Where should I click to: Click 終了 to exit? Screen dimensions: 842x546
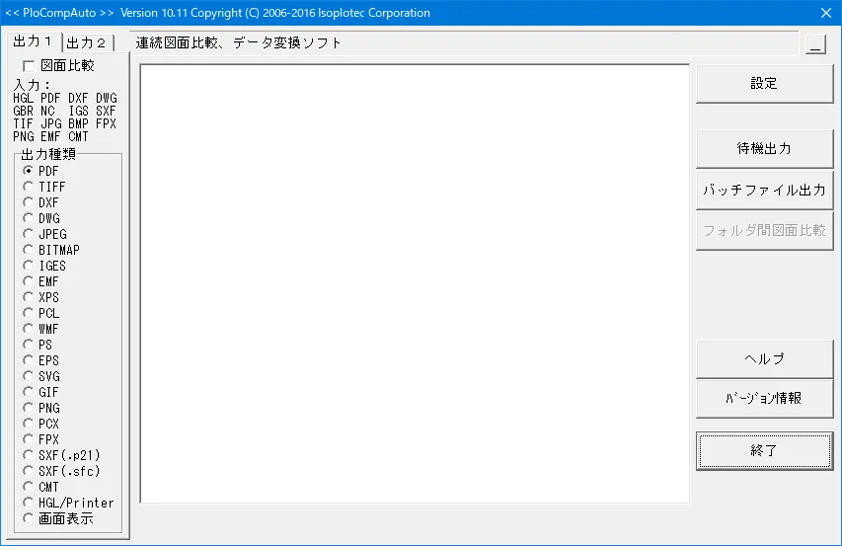click(764, 450)
